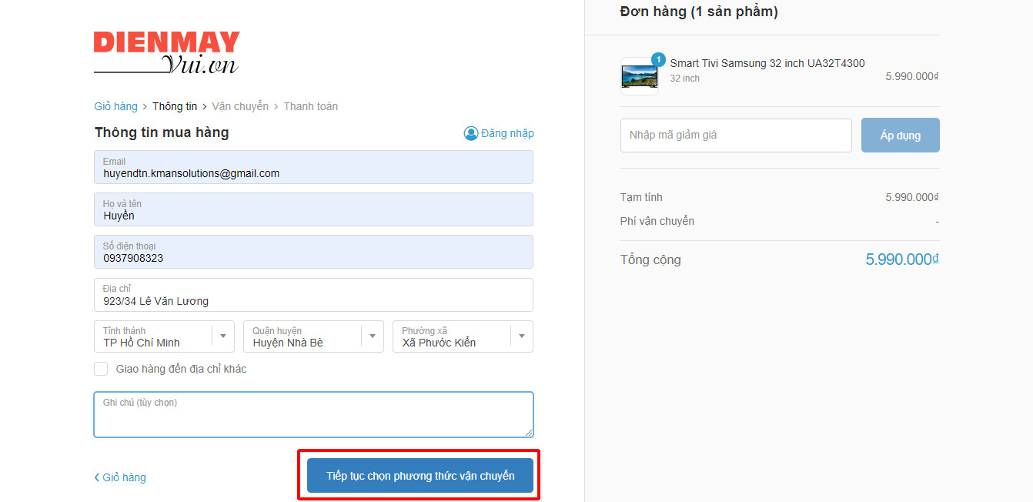Go to Giỏ hàng in the breadcrumb
The width and height of the screenshot is (1033, 502).
pos(115,106)
